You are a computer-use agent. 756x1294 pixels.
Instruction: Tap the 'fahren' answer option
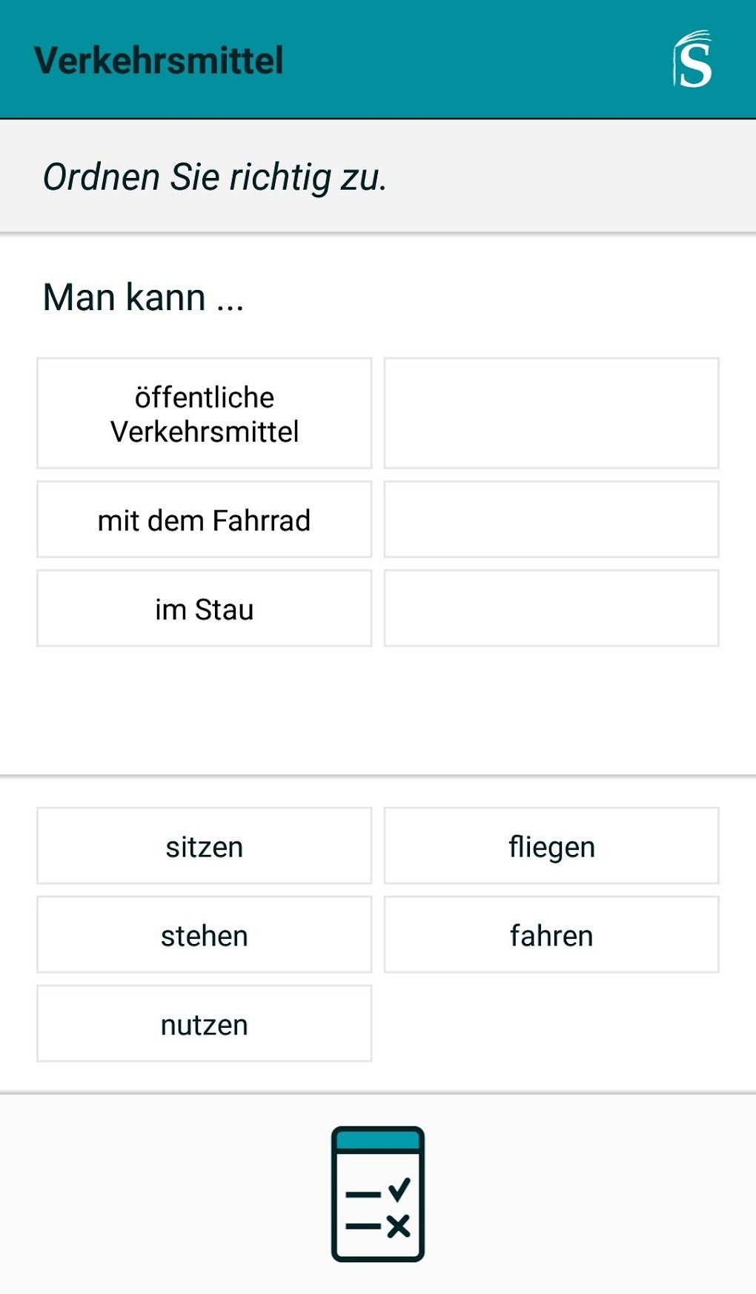pyautogui.click(x=551, y=935)
